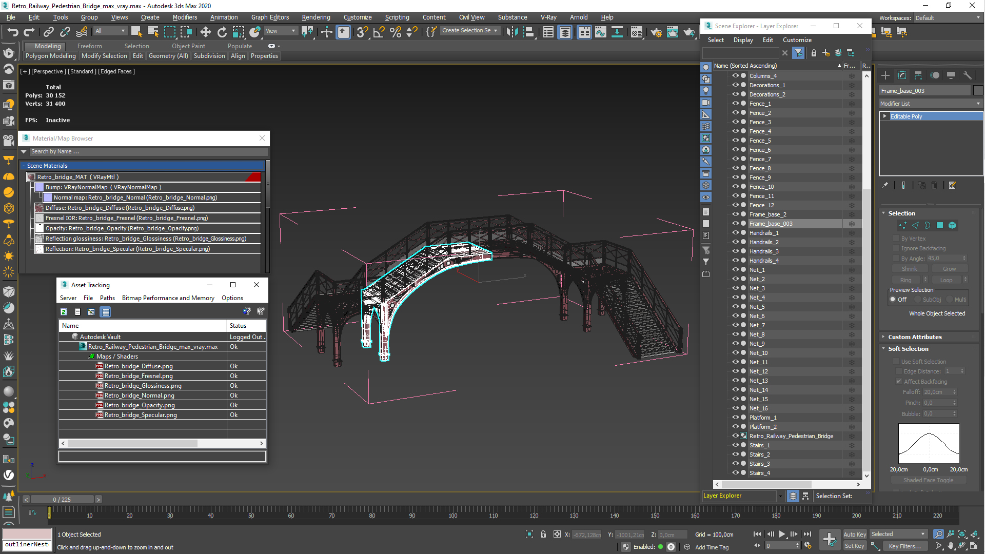The width and height of the screenshot is (985, 554).
Task: Hide Handrails_1 using its eye icon
Action: 735,233
